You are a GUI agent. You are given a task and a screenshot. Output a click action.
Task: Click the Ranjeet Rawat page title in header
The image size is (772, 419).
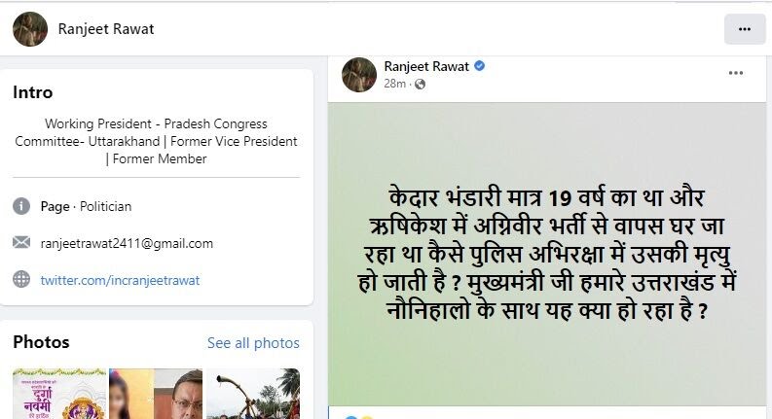[106, 29]
